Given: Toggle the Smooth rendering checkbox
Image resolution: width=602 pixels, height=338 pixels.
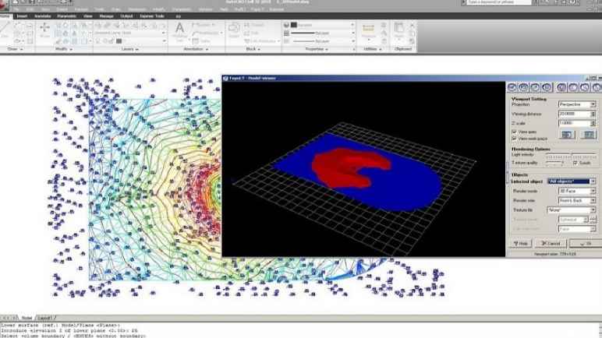Looking at the screenshot, I should pos(575,163).
